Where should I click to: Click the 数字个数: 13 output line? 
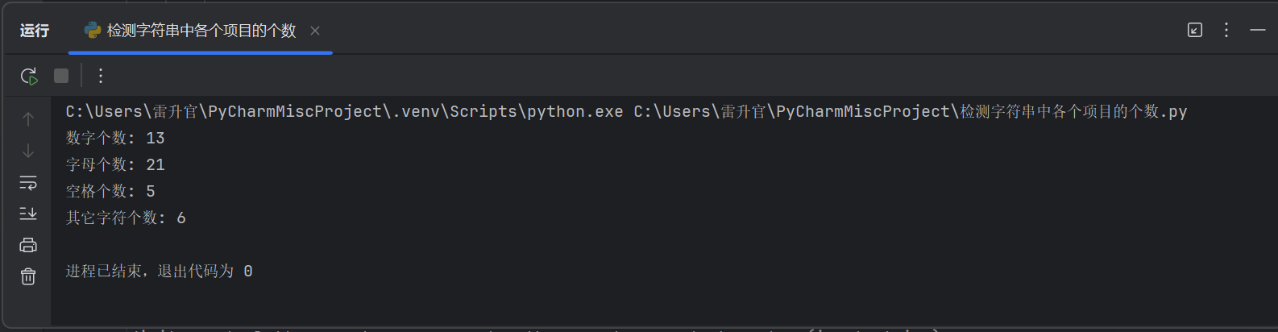click(x=115, y=138)
